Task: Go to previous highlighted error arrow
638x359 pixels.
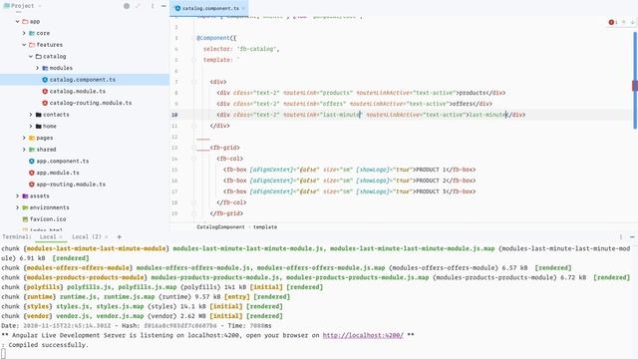Action: click(x=624, y=22)
